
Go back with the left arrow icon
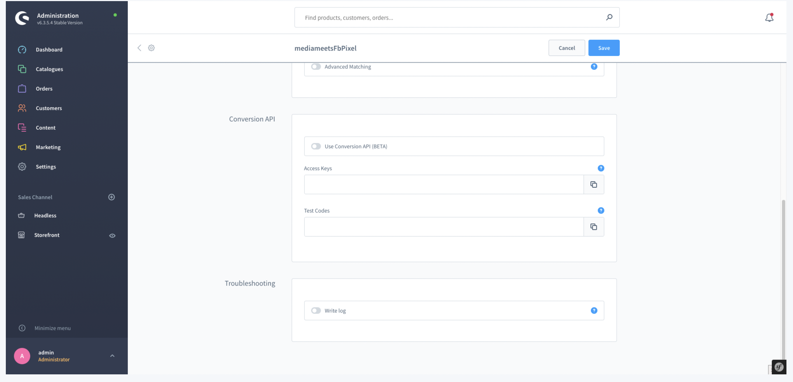coord(139,48)
